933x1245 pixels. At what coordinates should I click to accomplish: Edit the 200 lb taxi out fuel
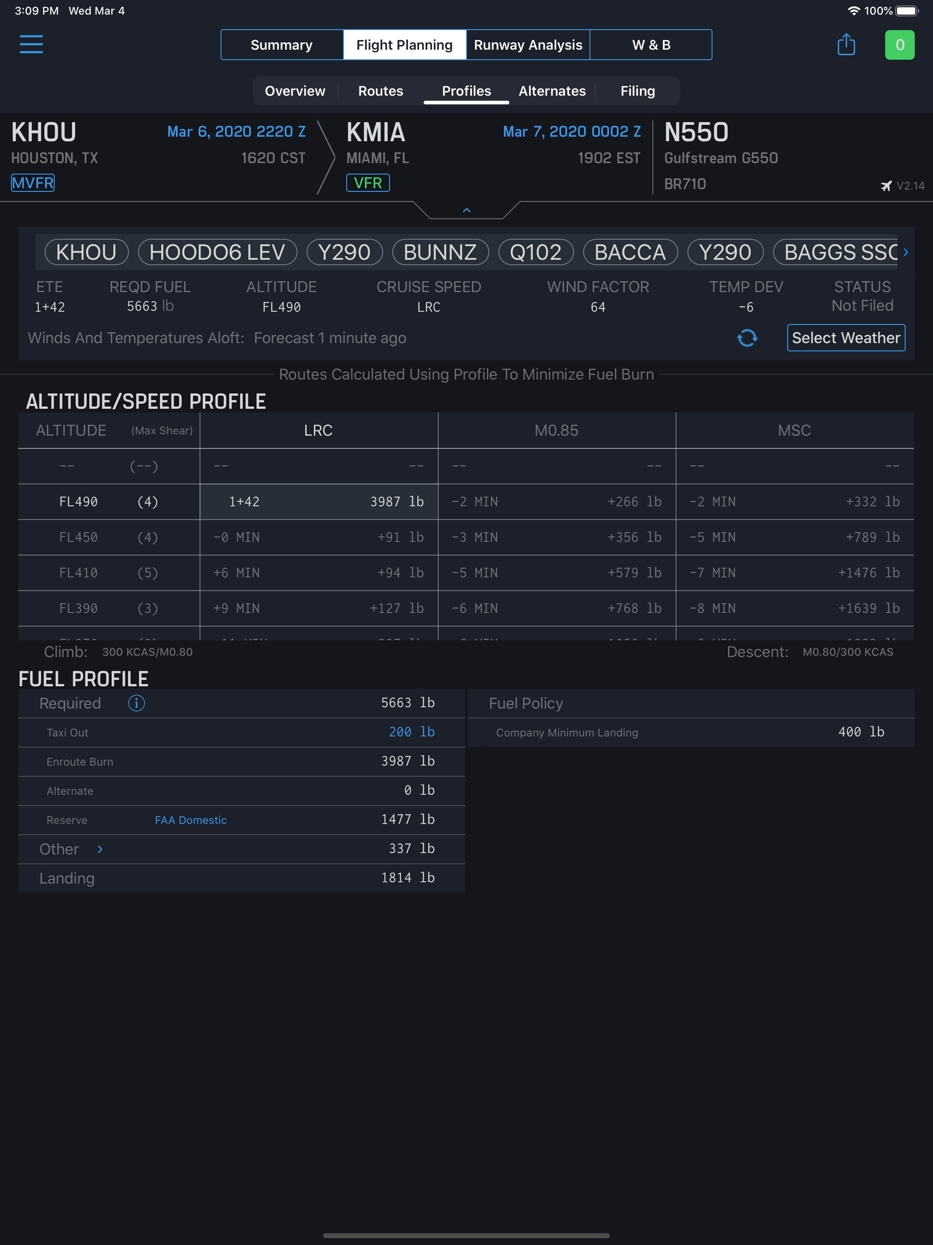(x=411, y=732)
